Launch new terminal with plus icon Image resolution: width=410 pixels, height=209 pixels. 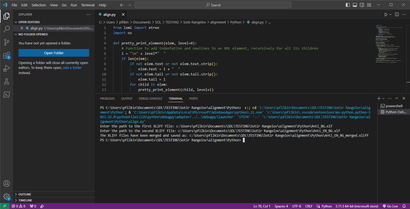point(379,99)
